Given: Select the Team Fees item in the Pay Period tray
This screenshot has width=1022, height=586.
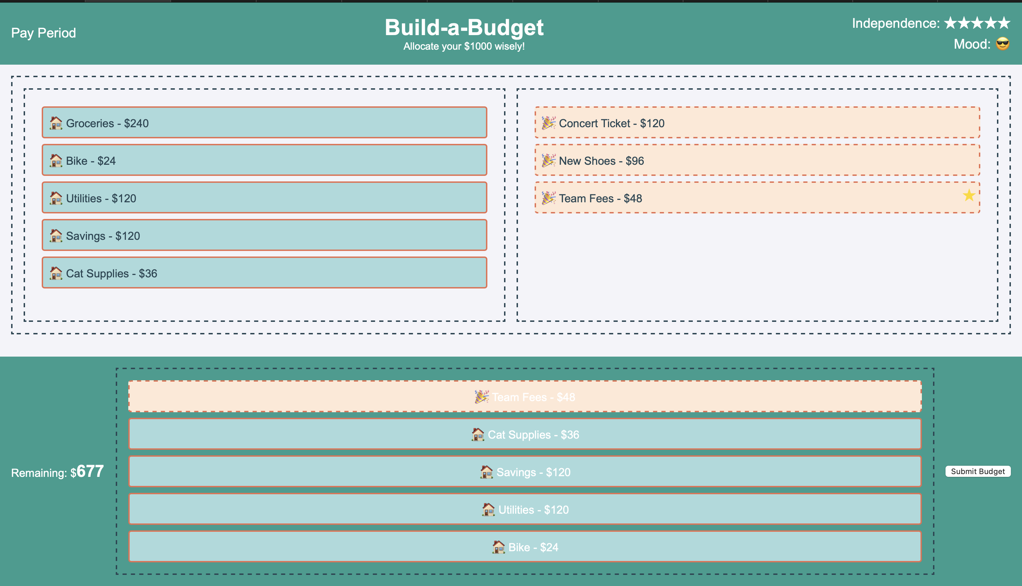Looking at the screenshot, I should pyautogui.click(x=525, y=397).
